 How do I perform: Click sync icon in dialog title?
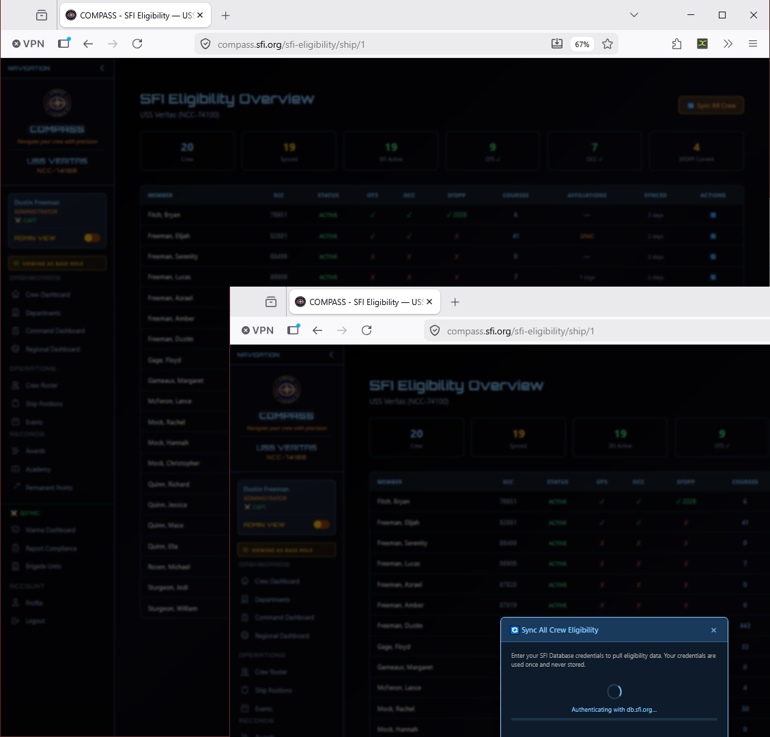[515, 631]
